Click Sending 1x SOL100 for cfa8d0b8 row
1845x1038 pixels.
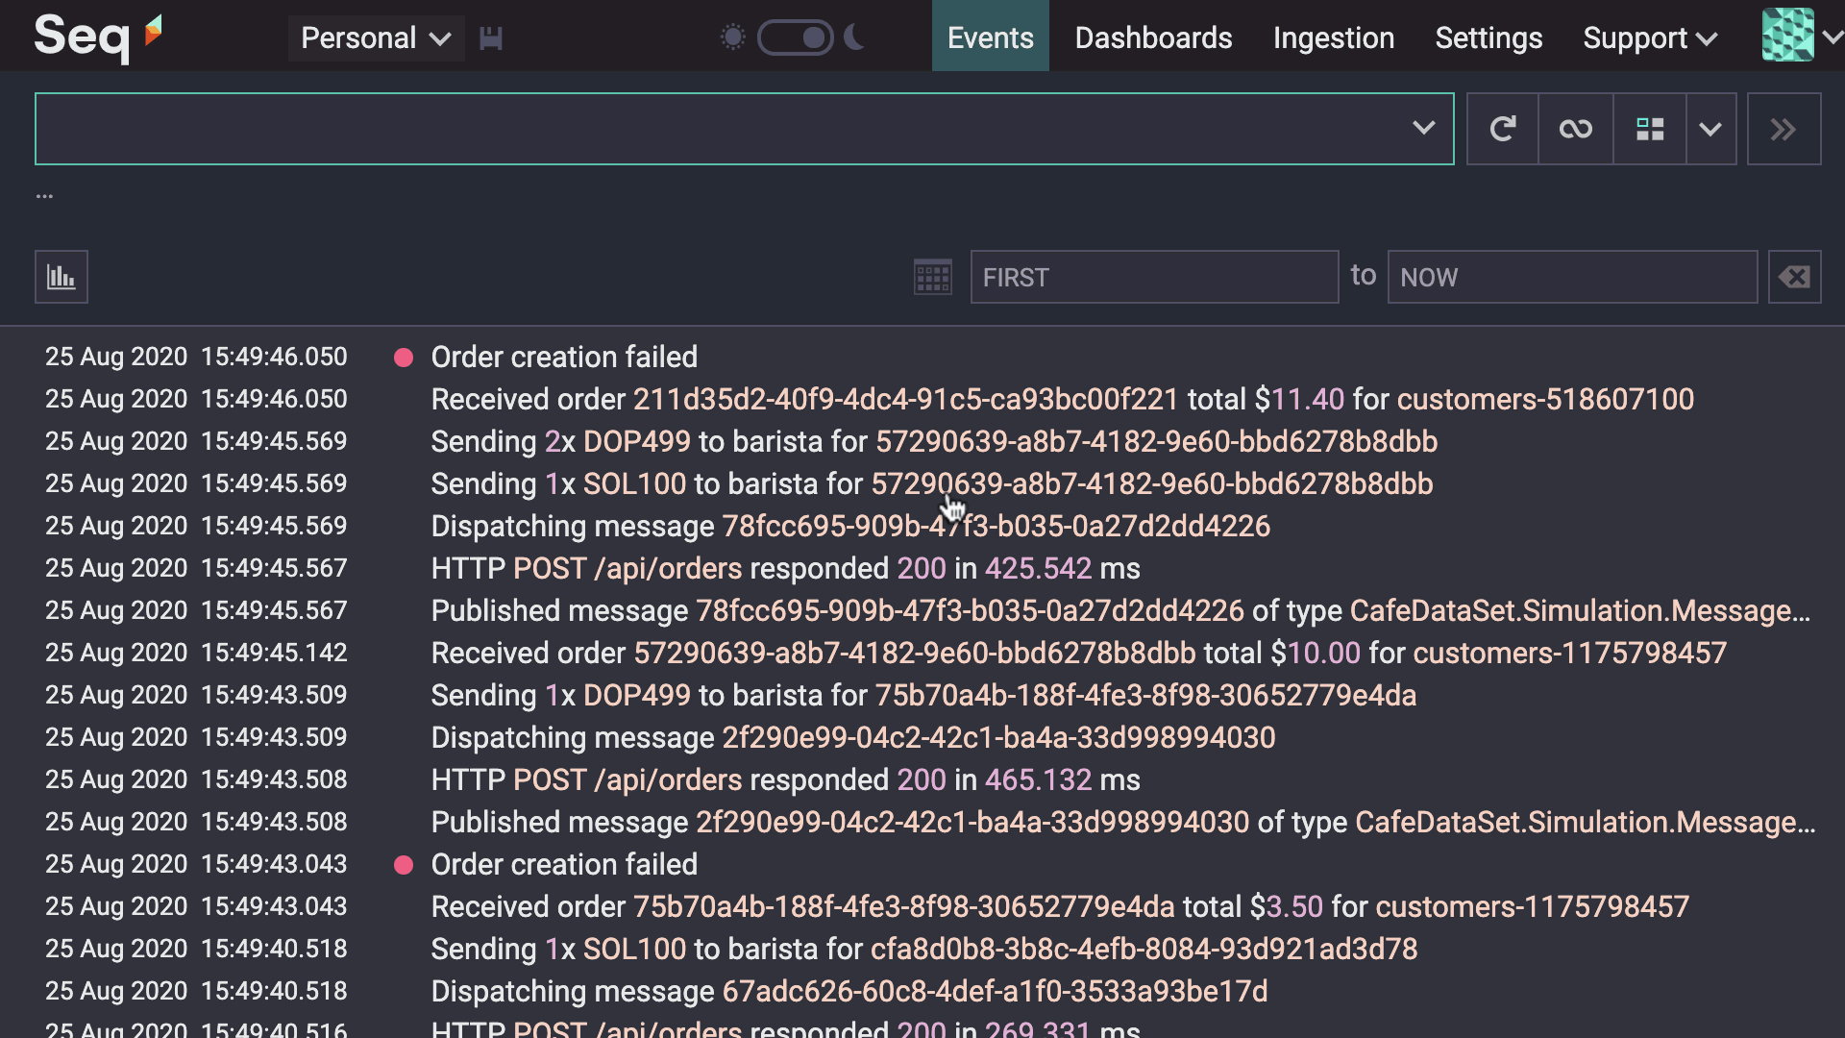924,949
